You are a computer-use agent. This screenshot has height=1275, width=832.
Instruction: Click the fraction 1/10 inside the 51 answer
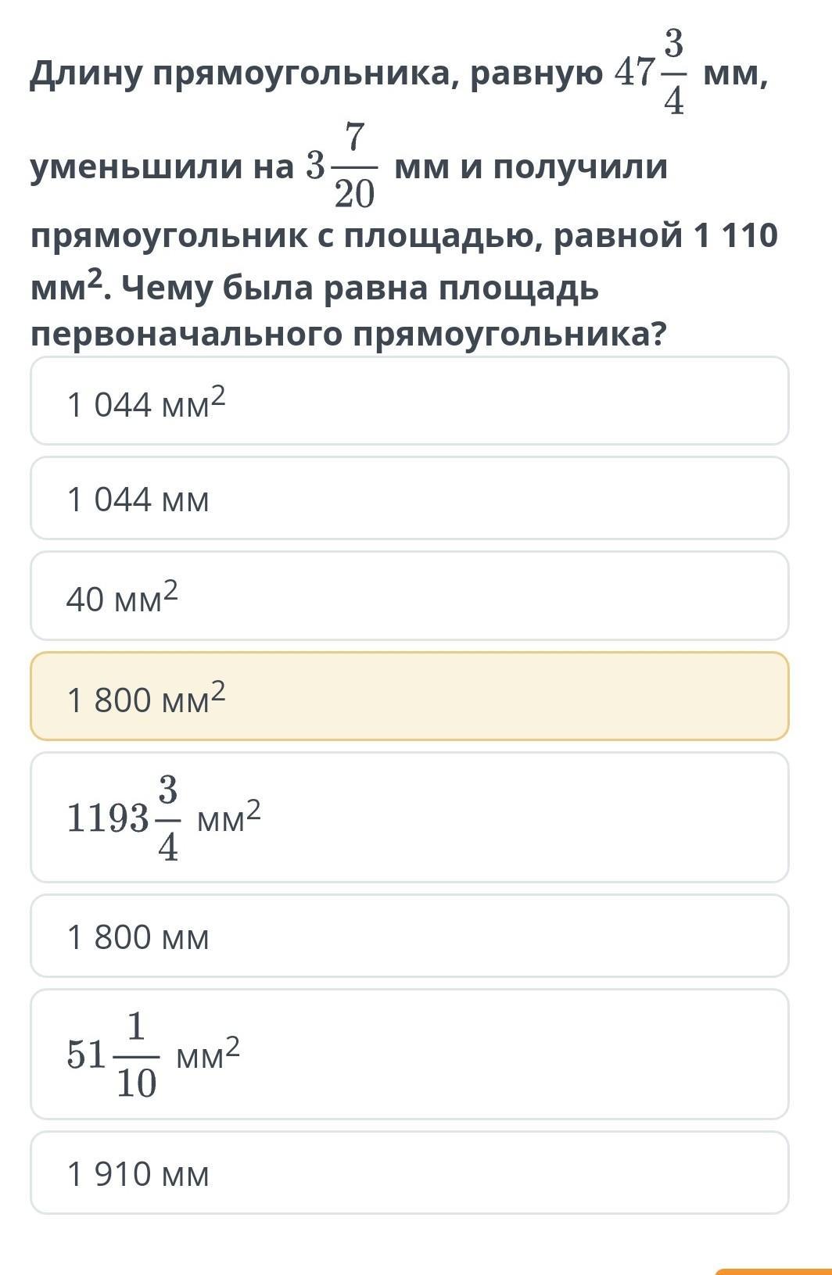136,1055
